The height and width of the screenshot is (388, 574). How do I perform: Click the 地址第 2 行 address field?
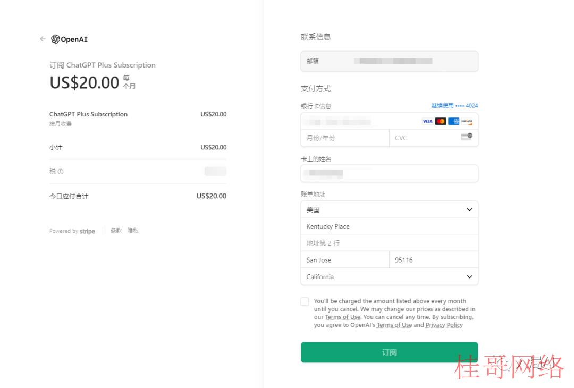(389, 243)
